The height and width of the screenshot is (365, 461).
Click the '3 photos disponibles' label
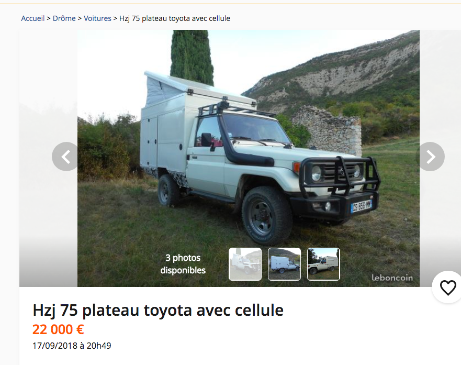point(183,264)
